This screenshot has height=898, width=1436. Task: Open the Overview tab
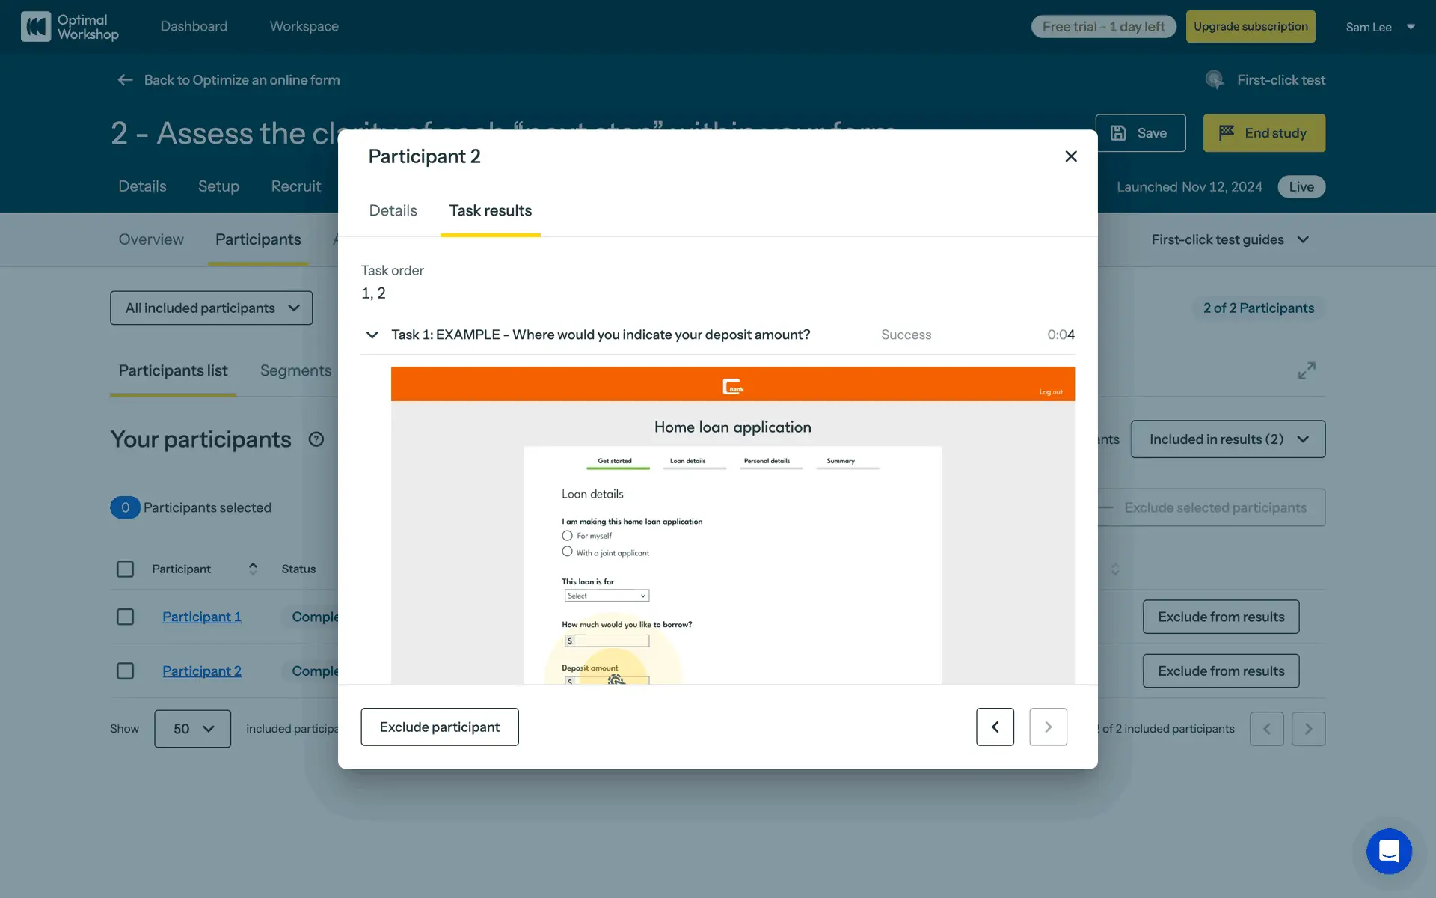coord(150,239)
